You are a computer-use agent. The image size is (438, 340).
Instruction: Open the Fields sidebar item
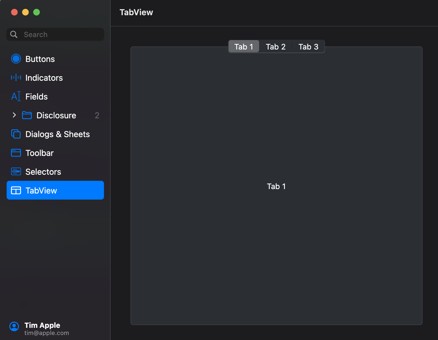(x=55, y=96)
